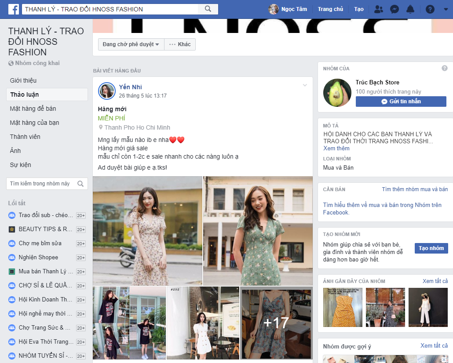The image size is (453, 363).
Task: Expand group description with Xem thêm
Action: [x=336, y=149]
